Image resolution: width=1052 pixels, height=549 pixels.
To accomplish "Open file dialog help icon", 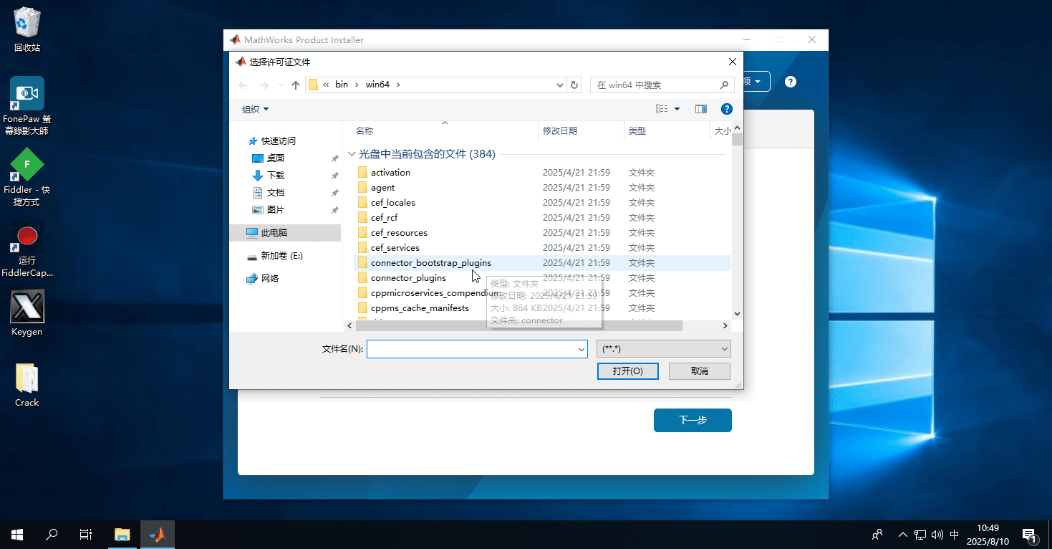I will (726, 109).
